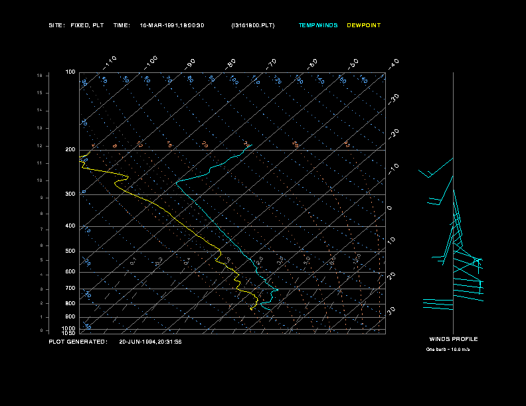Click the -90 isotherm label
The image size is (526, 406).
[x=190, y=64]
